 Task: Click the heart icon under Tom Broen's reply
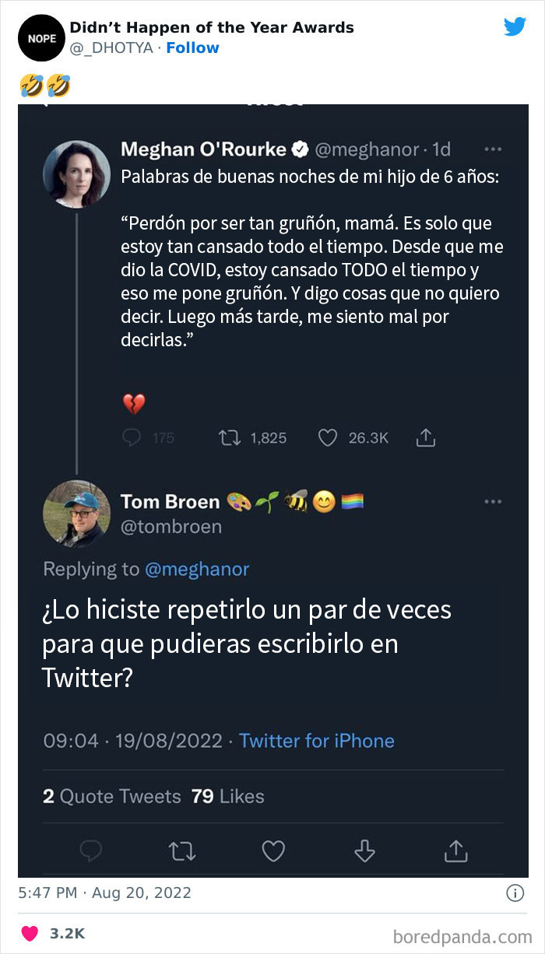pos(273,851)
